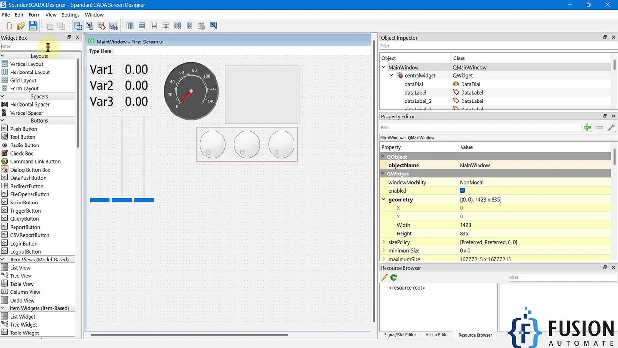Toggle the enabled property checkbox
The height and width of the screenshot is (348, 618).
(x=463, y=191)
